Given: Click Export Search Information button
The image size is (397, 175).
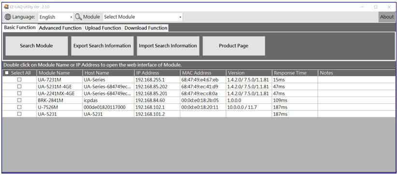Looking at the screenshot, I should click(102, 46).
